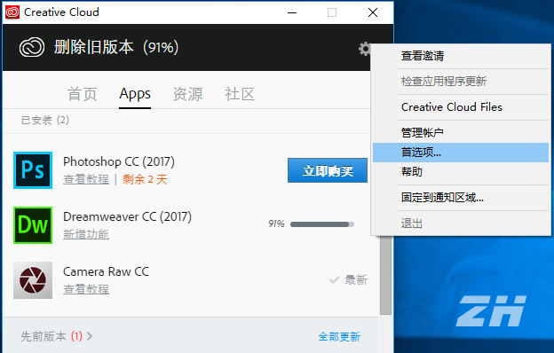Open 查看教程 link under Photoshop CC
The width and height of the screenshot is (554, 353).
point(86,179)
